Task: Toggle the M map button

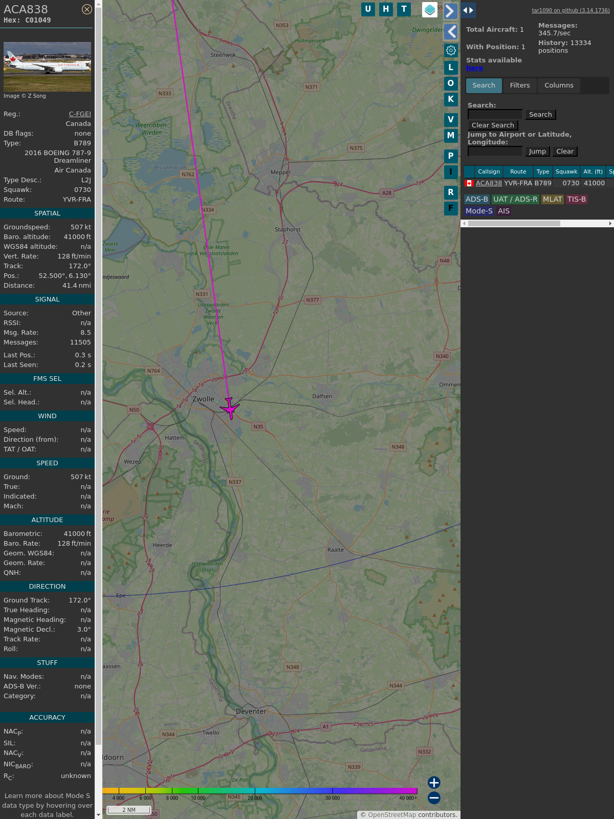Action: (x=451, y=136)
